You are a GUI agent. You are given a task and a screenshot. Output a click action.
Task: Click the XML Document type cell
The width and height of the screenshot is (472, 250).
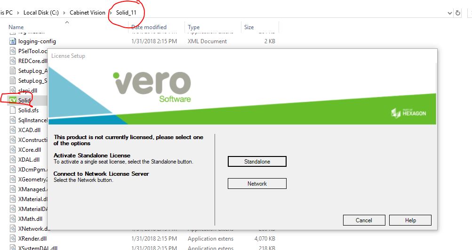coord(207,41)
